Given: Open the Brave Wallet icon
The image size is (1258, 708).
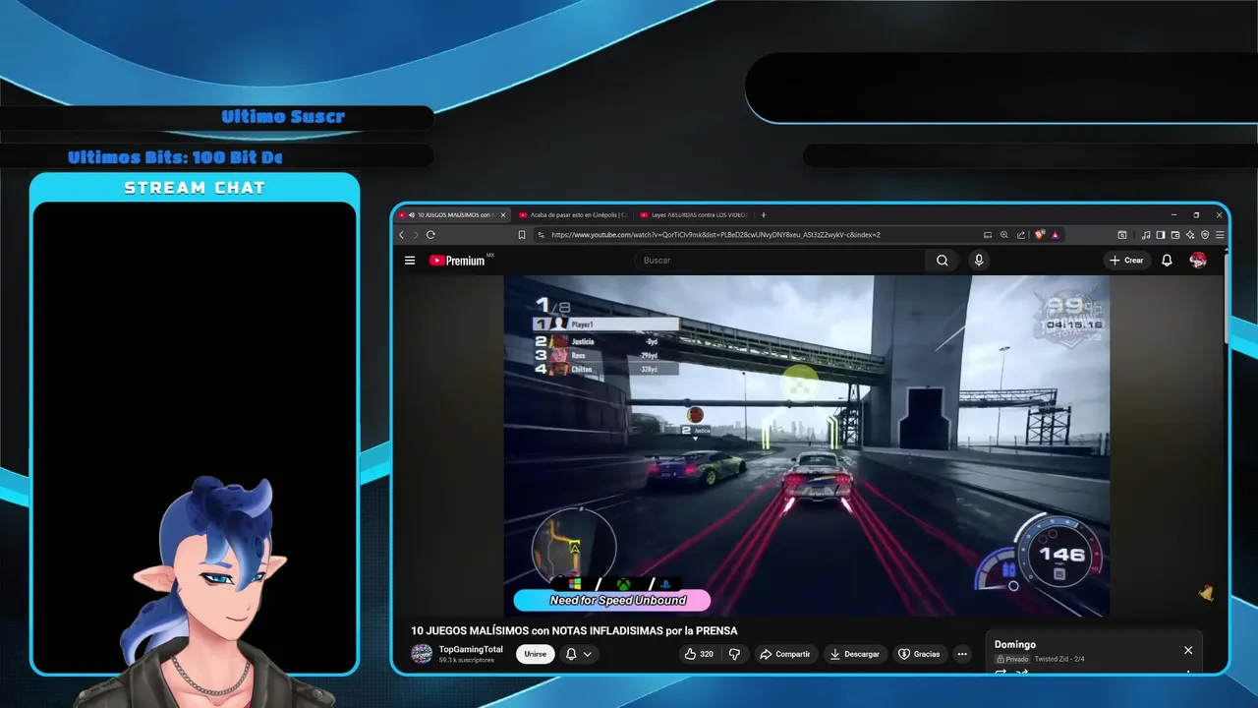Looking at the screenshot, I should [x=1175, y=235].
